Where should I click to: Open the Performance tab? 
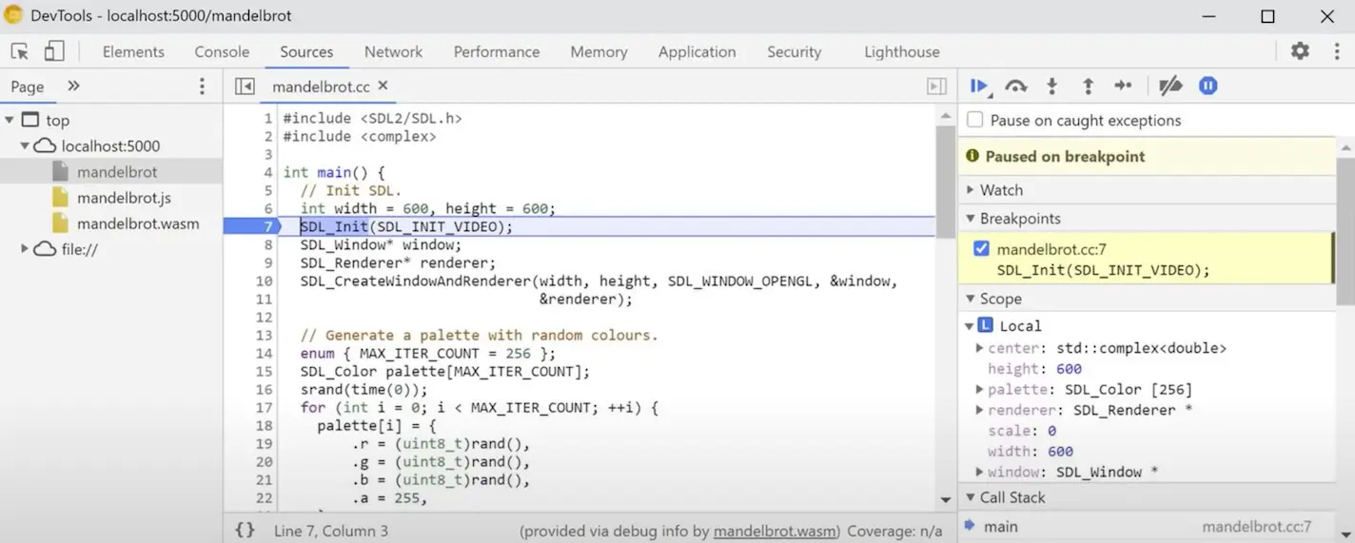coord(497,52)
